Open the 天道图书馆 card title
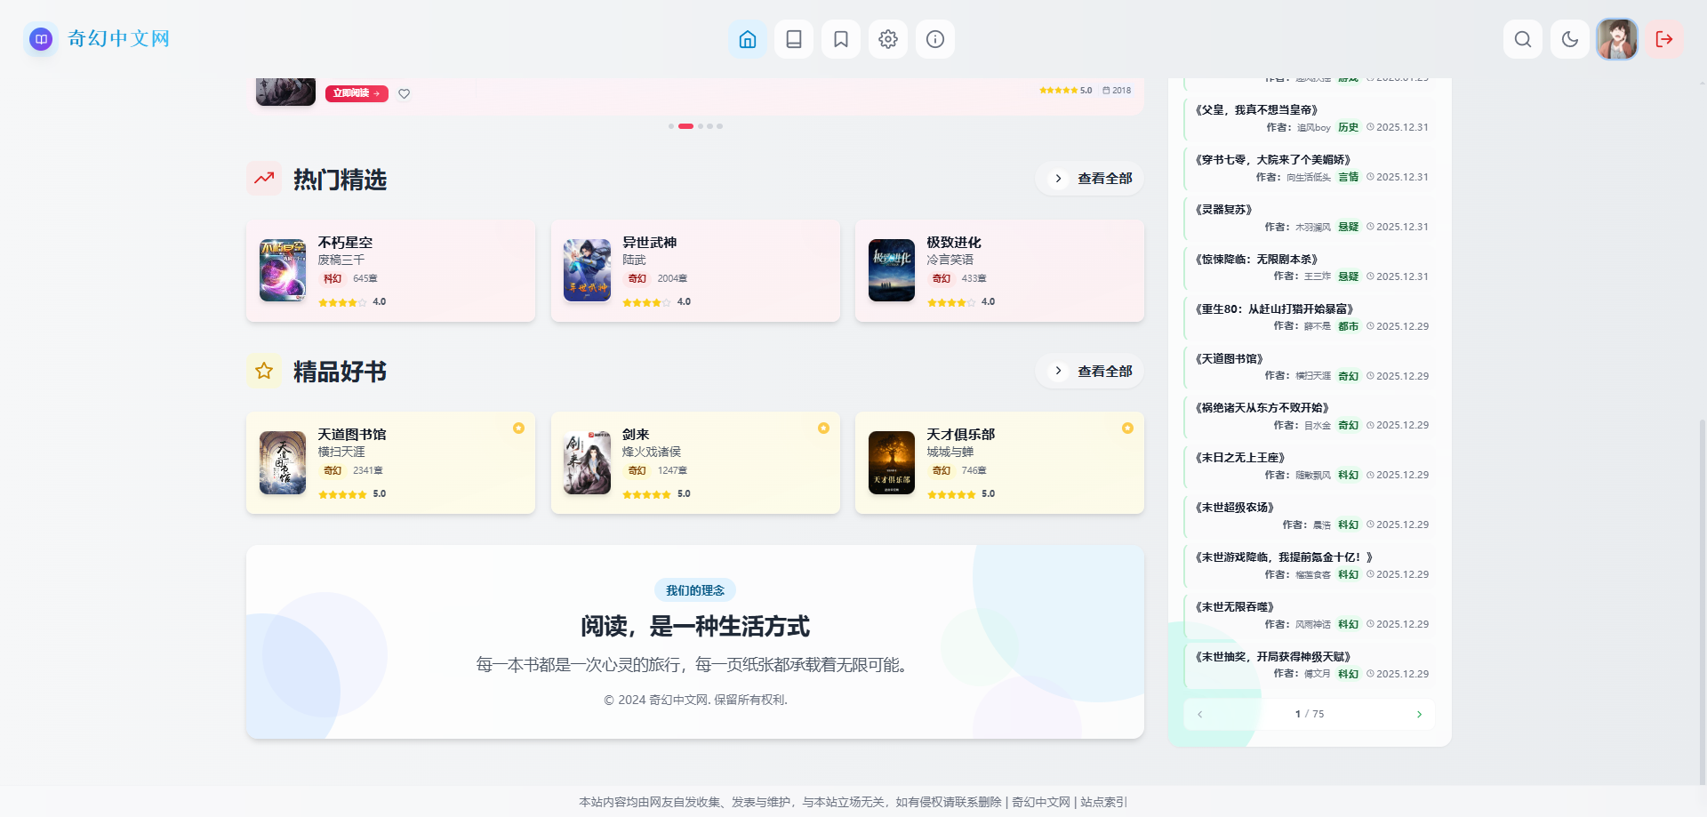 [352, 435]
